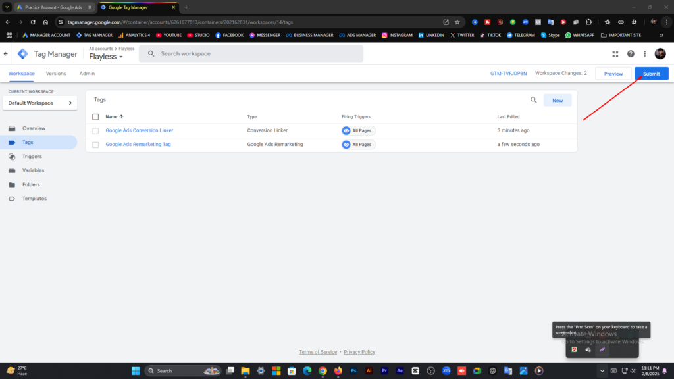The height and width of the screenshot is (379, 674).
Task: Open the Terms of Service link
Action: point(318,352)
